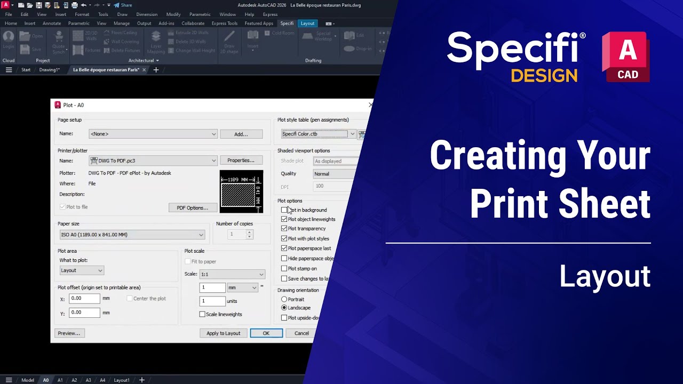683x384 pixels.
Task: Click the Share button in title bar
Action: (123, 5)
